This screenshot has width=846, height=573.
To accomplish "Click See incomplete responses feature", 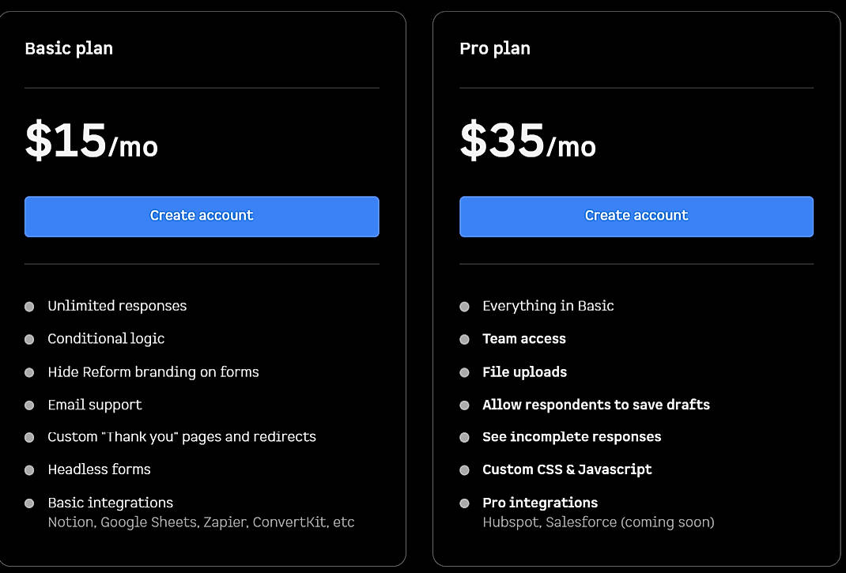I will click(572, 437).
